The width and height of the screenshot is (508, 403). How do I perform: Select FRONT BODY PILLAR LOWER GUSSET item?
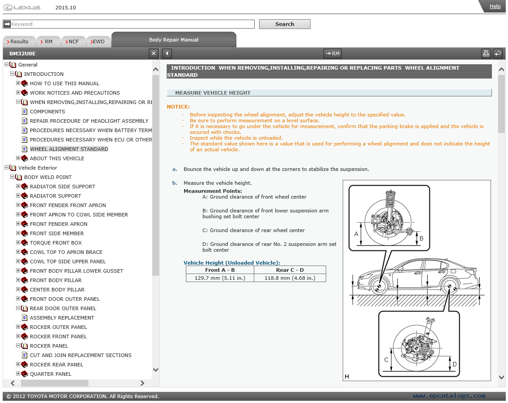pos(76,271)
